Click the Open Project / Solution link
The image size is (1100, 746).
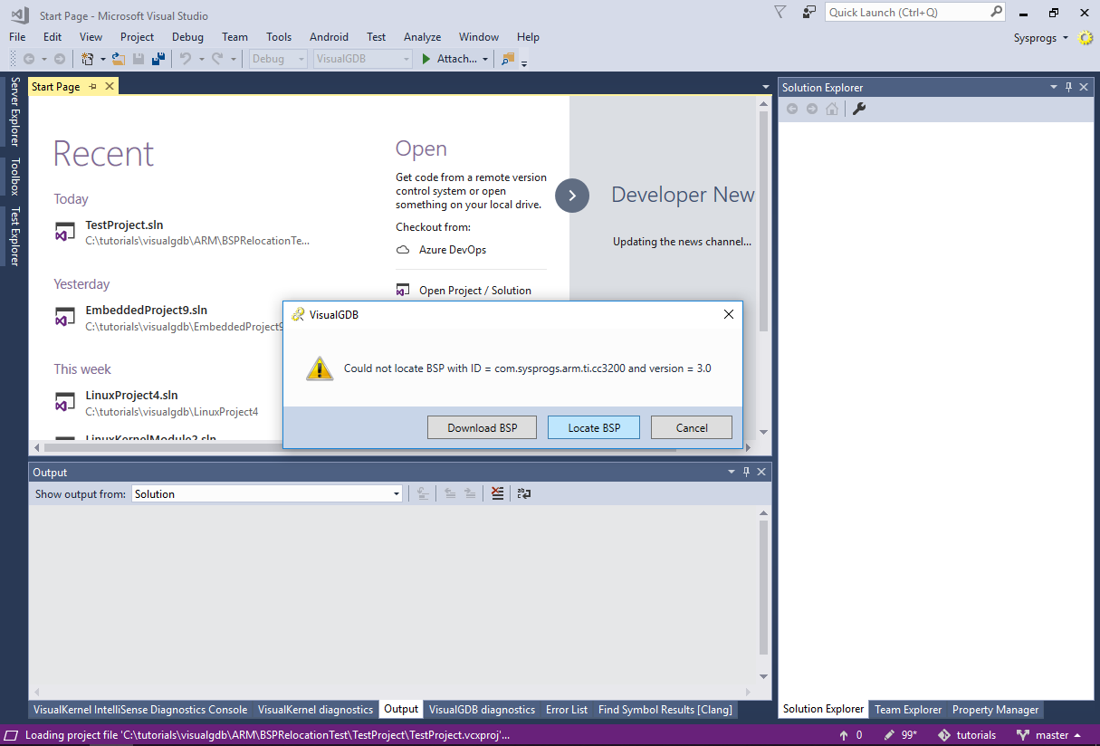click(475, 290)
